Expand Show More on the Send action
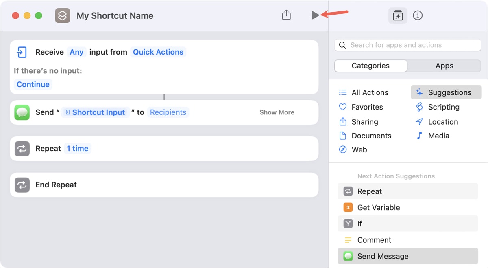Viewport: 488px width, 268px height. pos(277,112)
